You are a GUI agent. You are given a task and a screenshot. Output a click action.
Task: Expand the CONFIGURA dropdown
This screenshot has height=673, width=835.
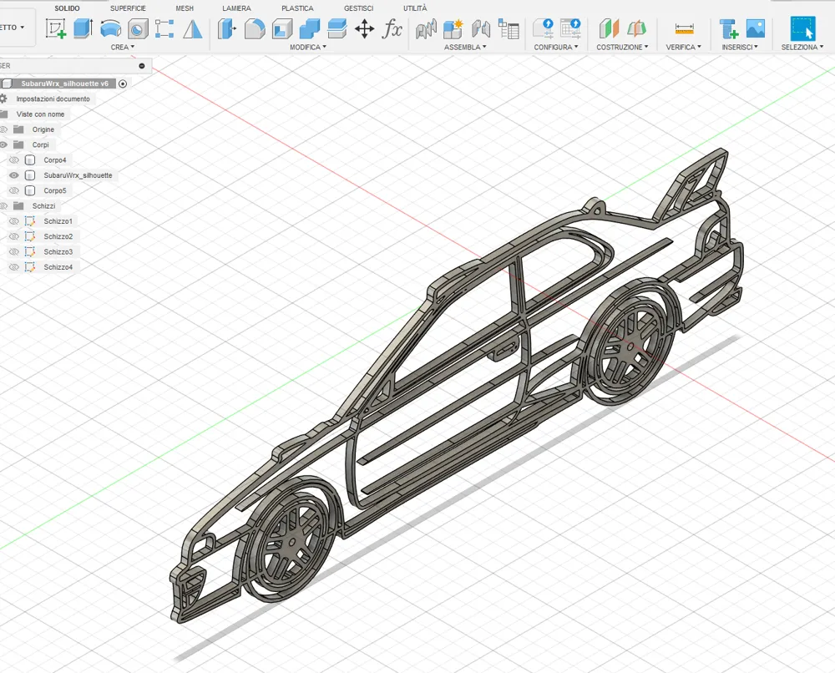click(x=556, y=47)
